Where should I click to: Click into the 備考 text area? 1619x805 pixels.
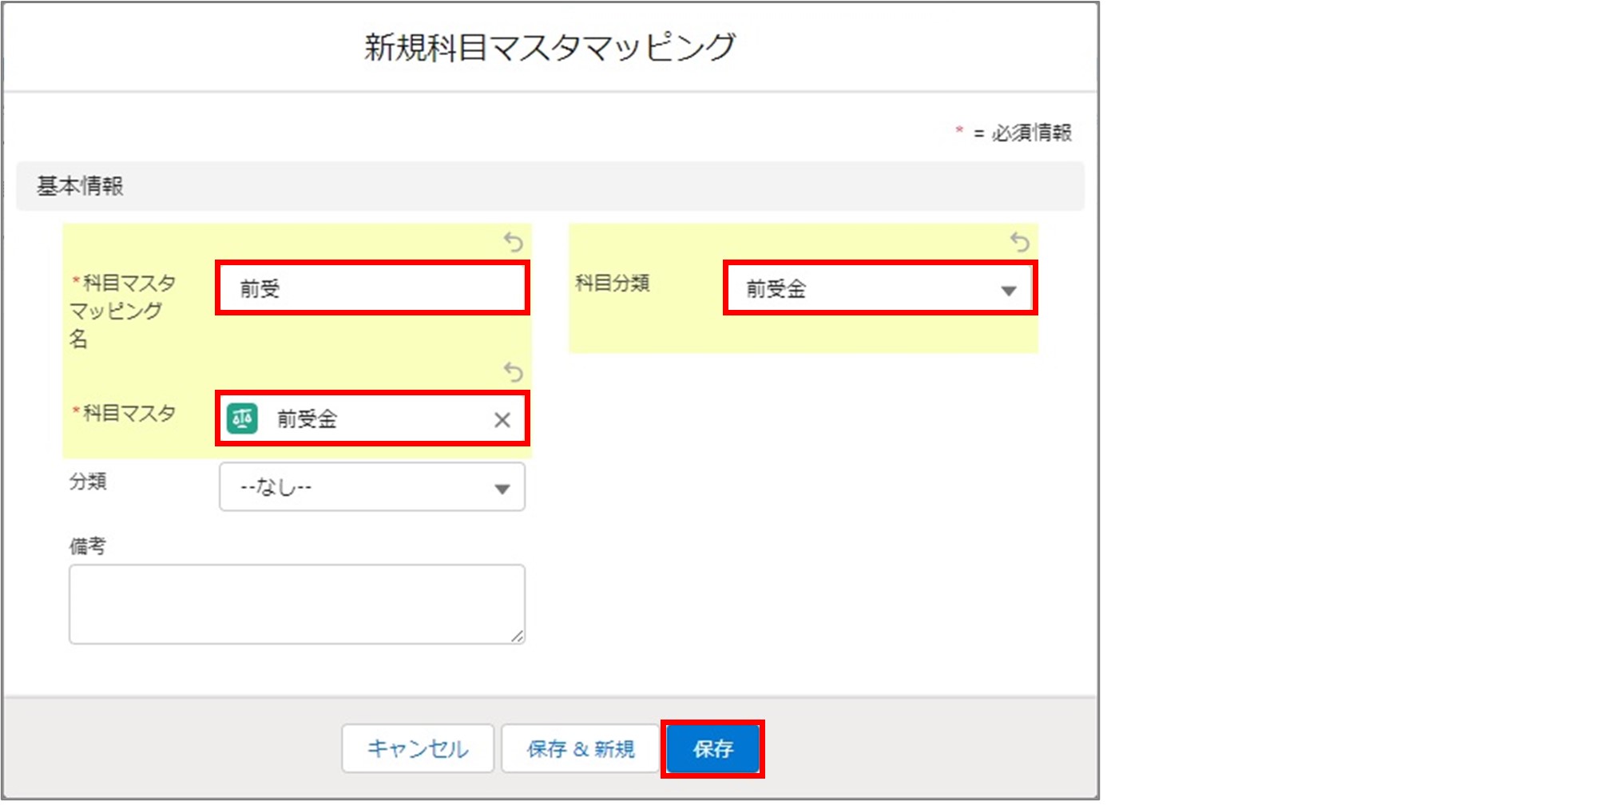pyautogui.click(x=296, y=604)
